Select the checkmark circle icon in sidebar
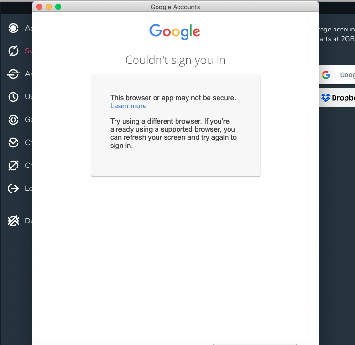This screenshot has width=355, height=345. (x=13, y=143)
